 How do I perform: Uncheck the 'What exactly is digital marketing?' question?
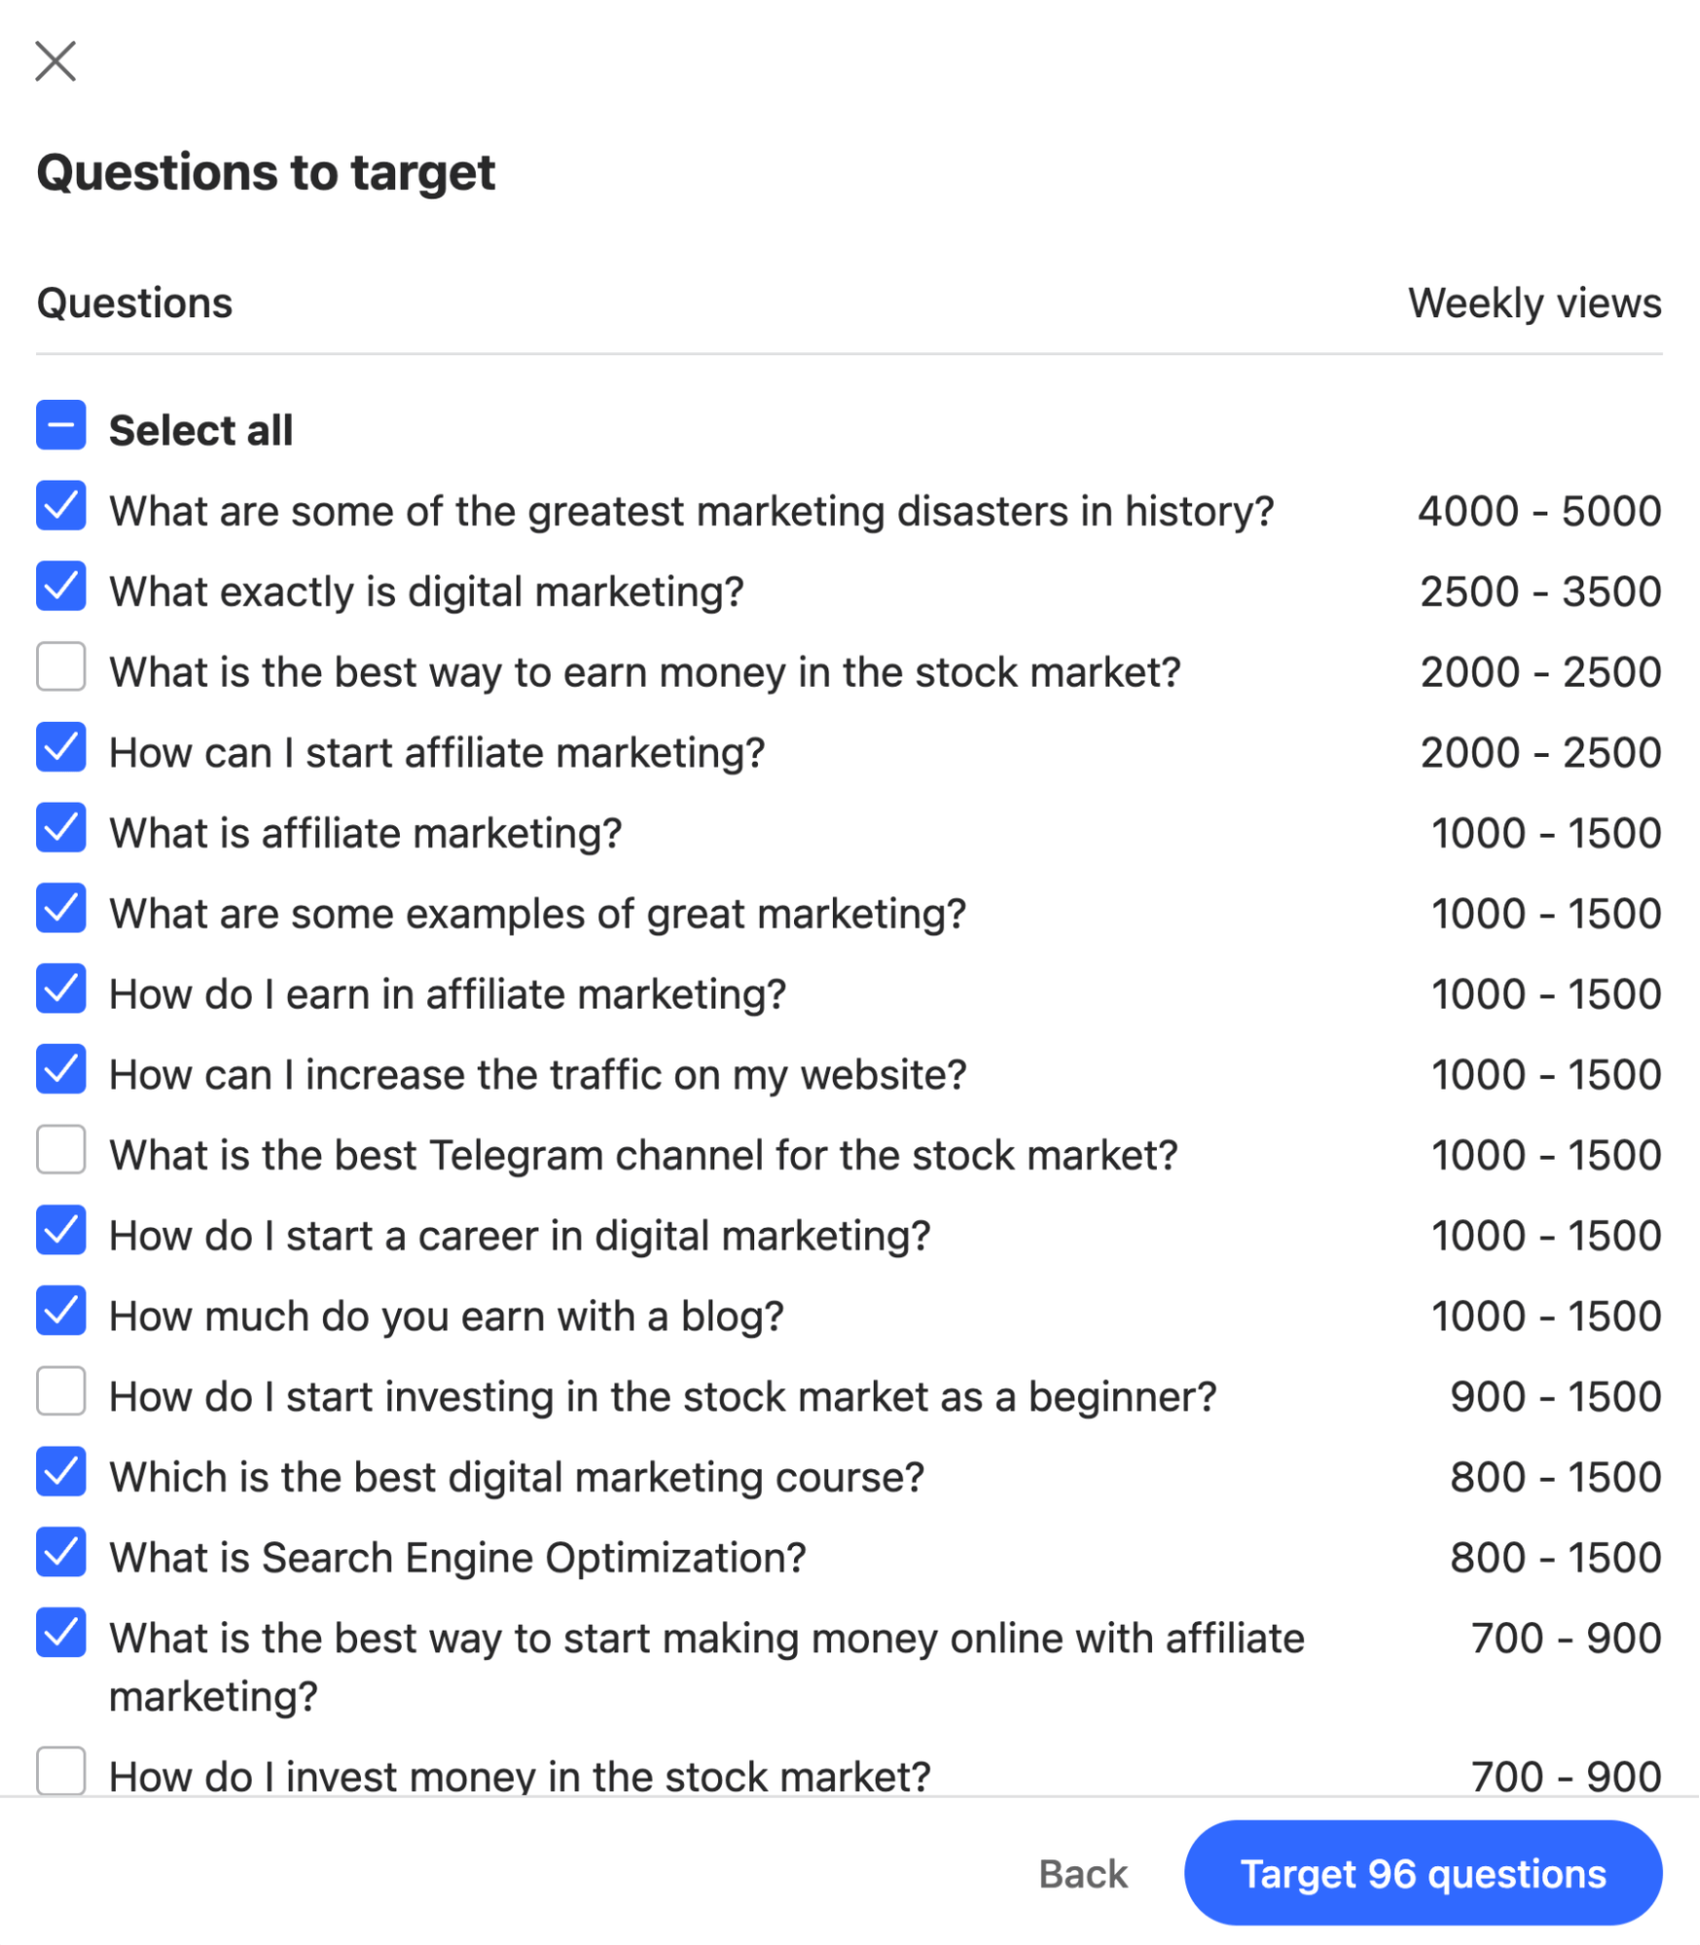60,590
